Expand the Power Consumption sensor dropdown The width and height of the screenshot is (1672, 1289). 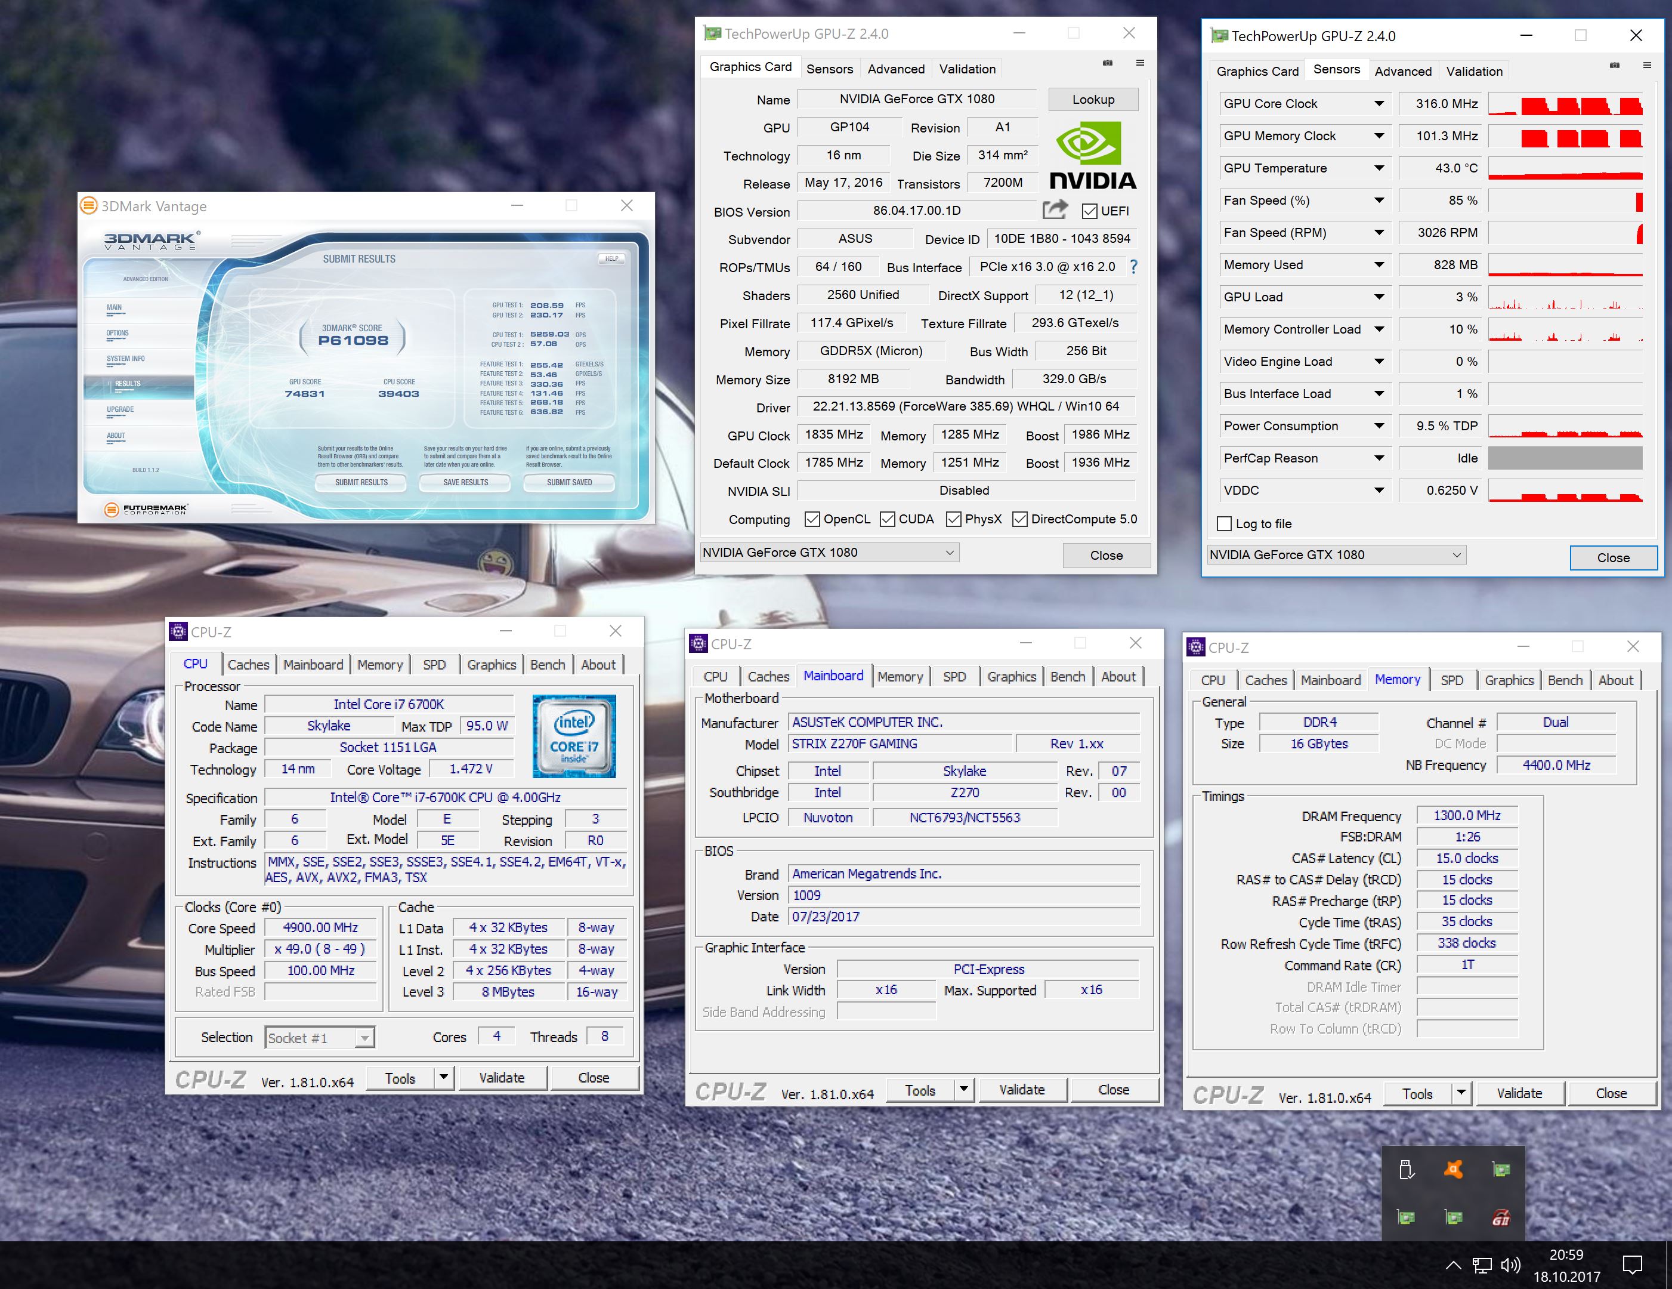coord(1379,425)
